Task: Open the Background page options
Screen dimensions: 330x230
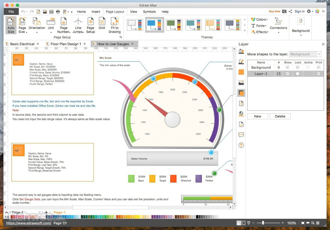Action: [301, 27]
